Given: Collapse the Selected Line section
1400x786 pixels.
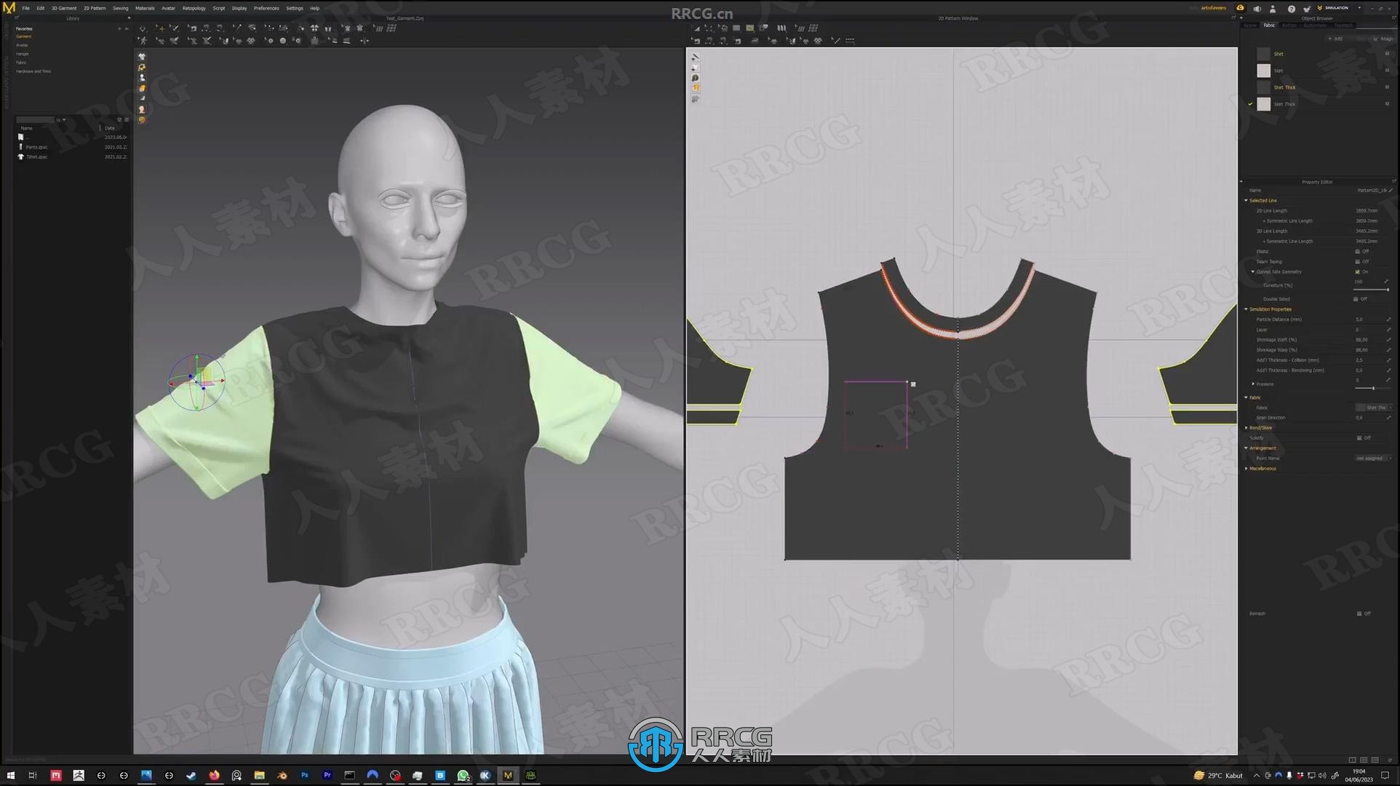Looking at the screenshot, I should 1246,200.
